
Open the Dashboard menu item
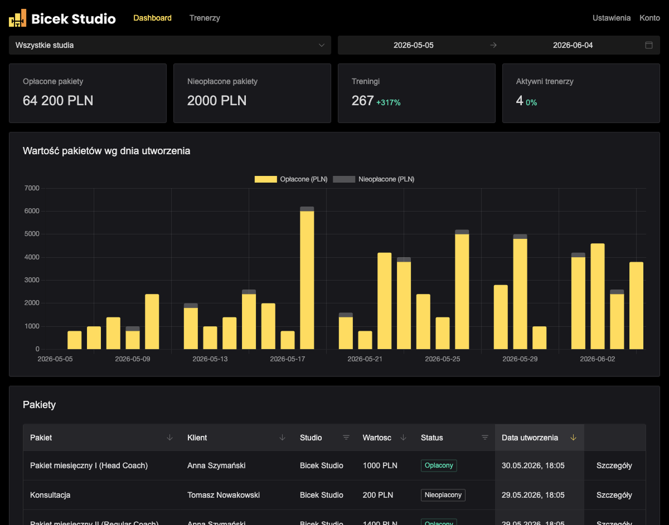click(153, 18)
